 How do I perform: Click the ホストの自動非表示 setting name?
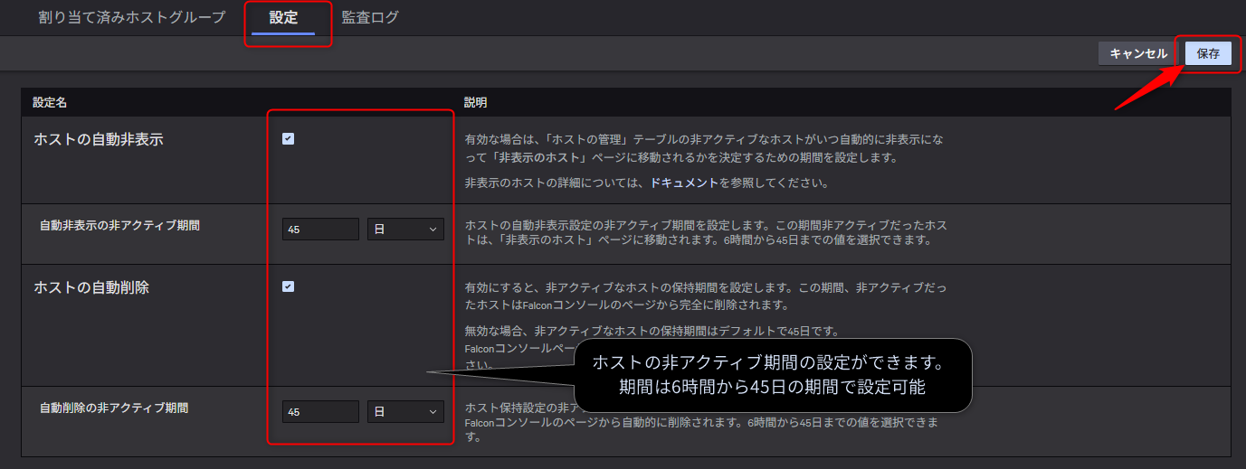click(99, 139)
